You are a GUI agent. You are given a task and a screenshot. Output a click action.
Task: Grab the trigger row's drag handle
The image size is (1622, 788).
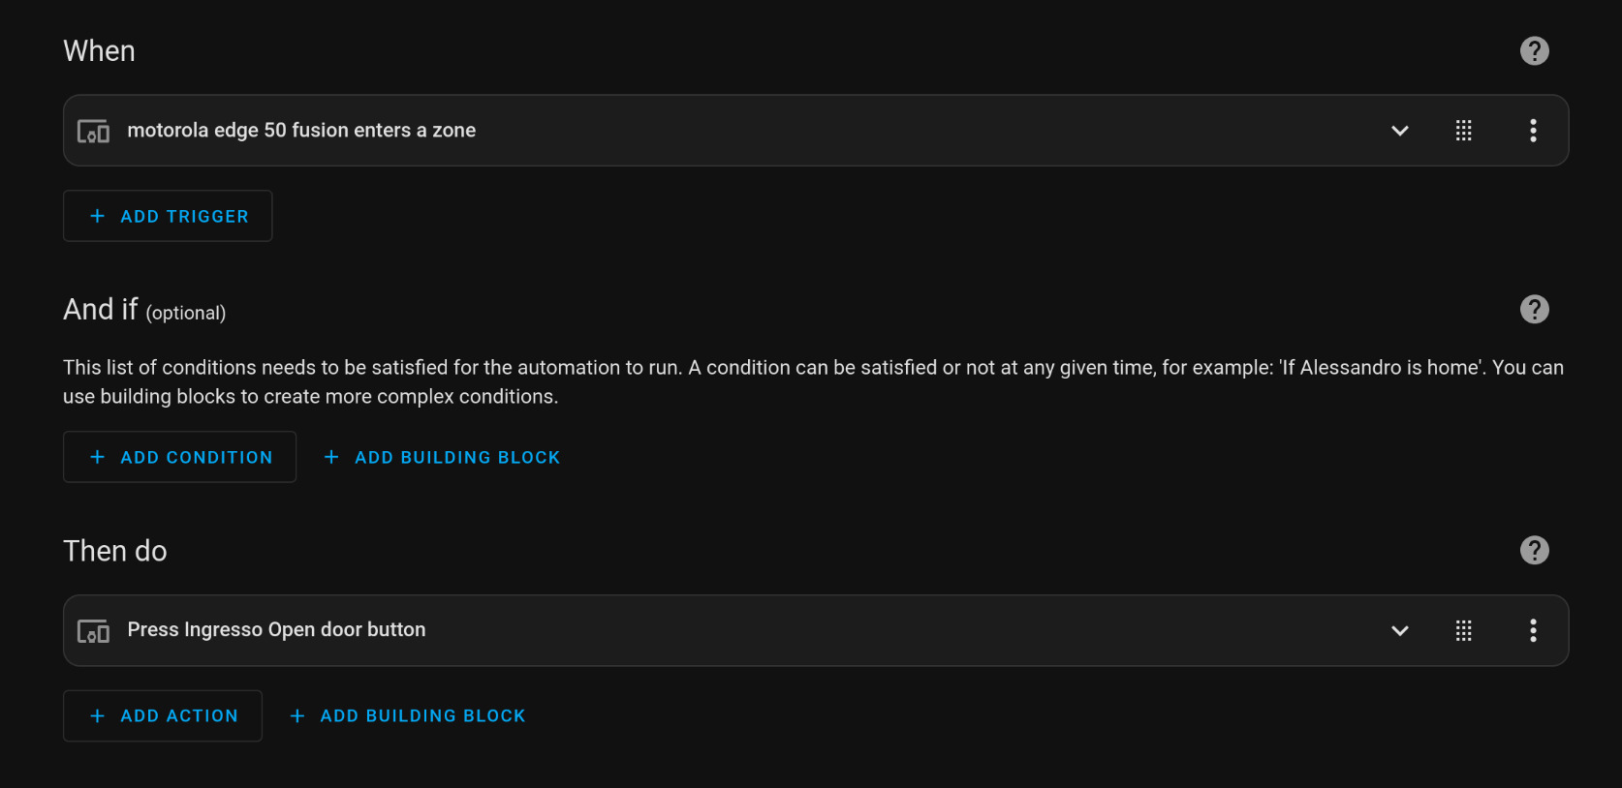pos(1463,131)
